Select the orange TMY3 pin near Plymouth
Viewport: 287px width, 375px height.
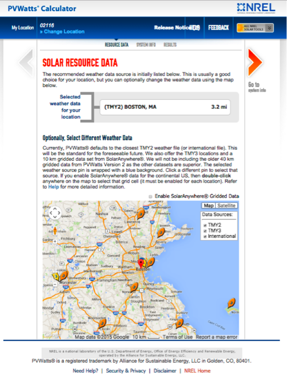(179, 323)
